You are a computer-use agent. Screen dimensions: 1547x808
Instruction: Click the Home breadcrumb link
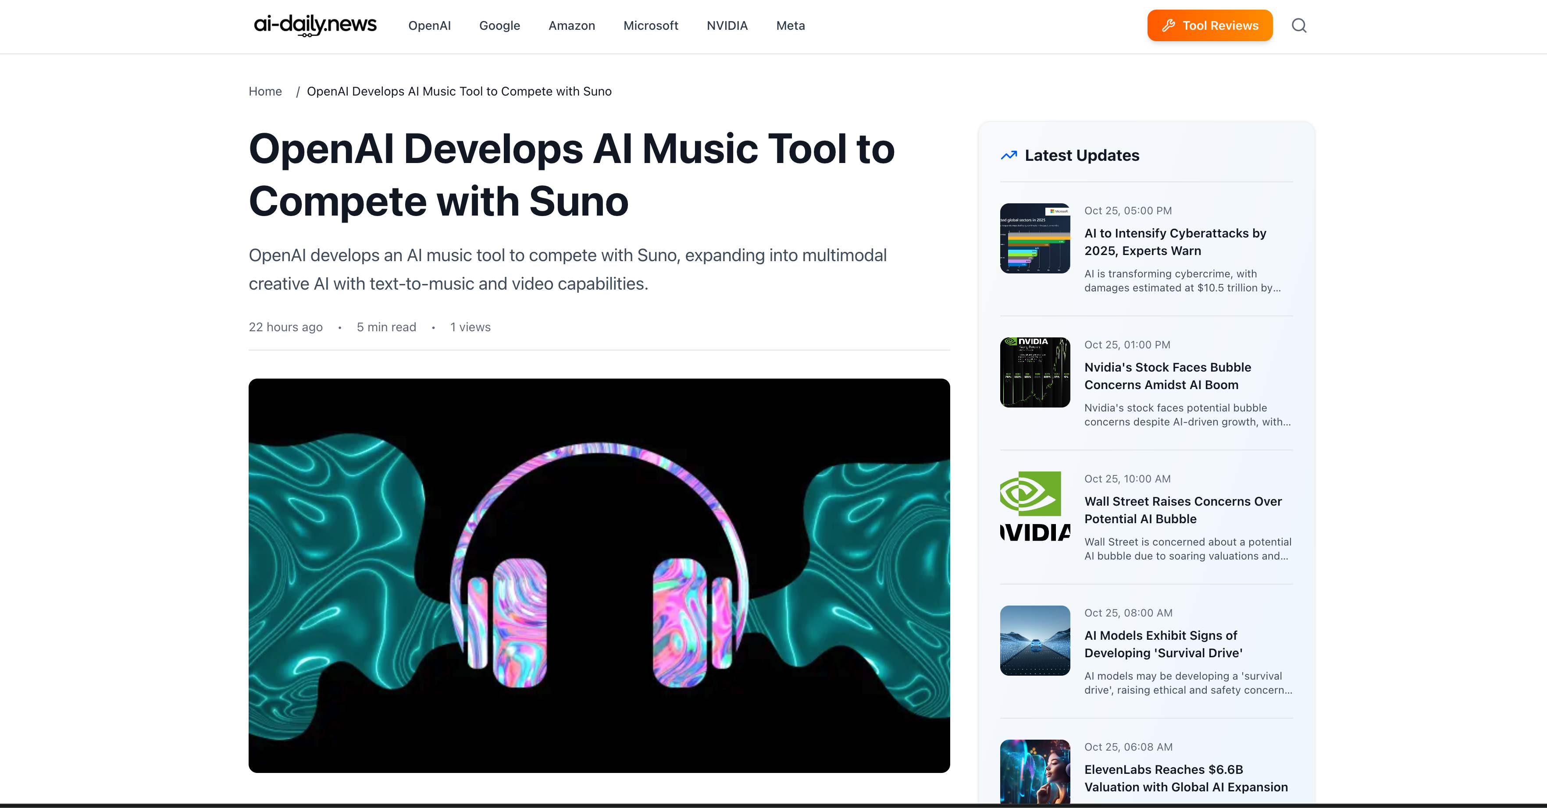[265, 91]
